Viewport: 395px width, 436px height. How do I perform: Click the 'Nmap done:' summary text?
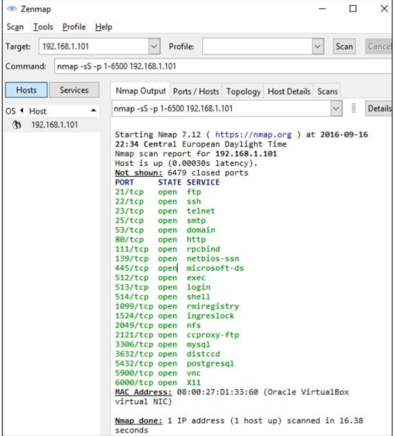[138, 421]
